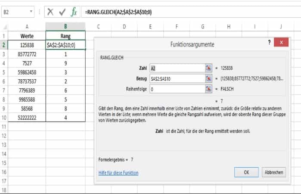The height and width of the screenshot is (194, 301).
Task: Select row 5 header
Action: pyautogui.click(x=4, y=72)
